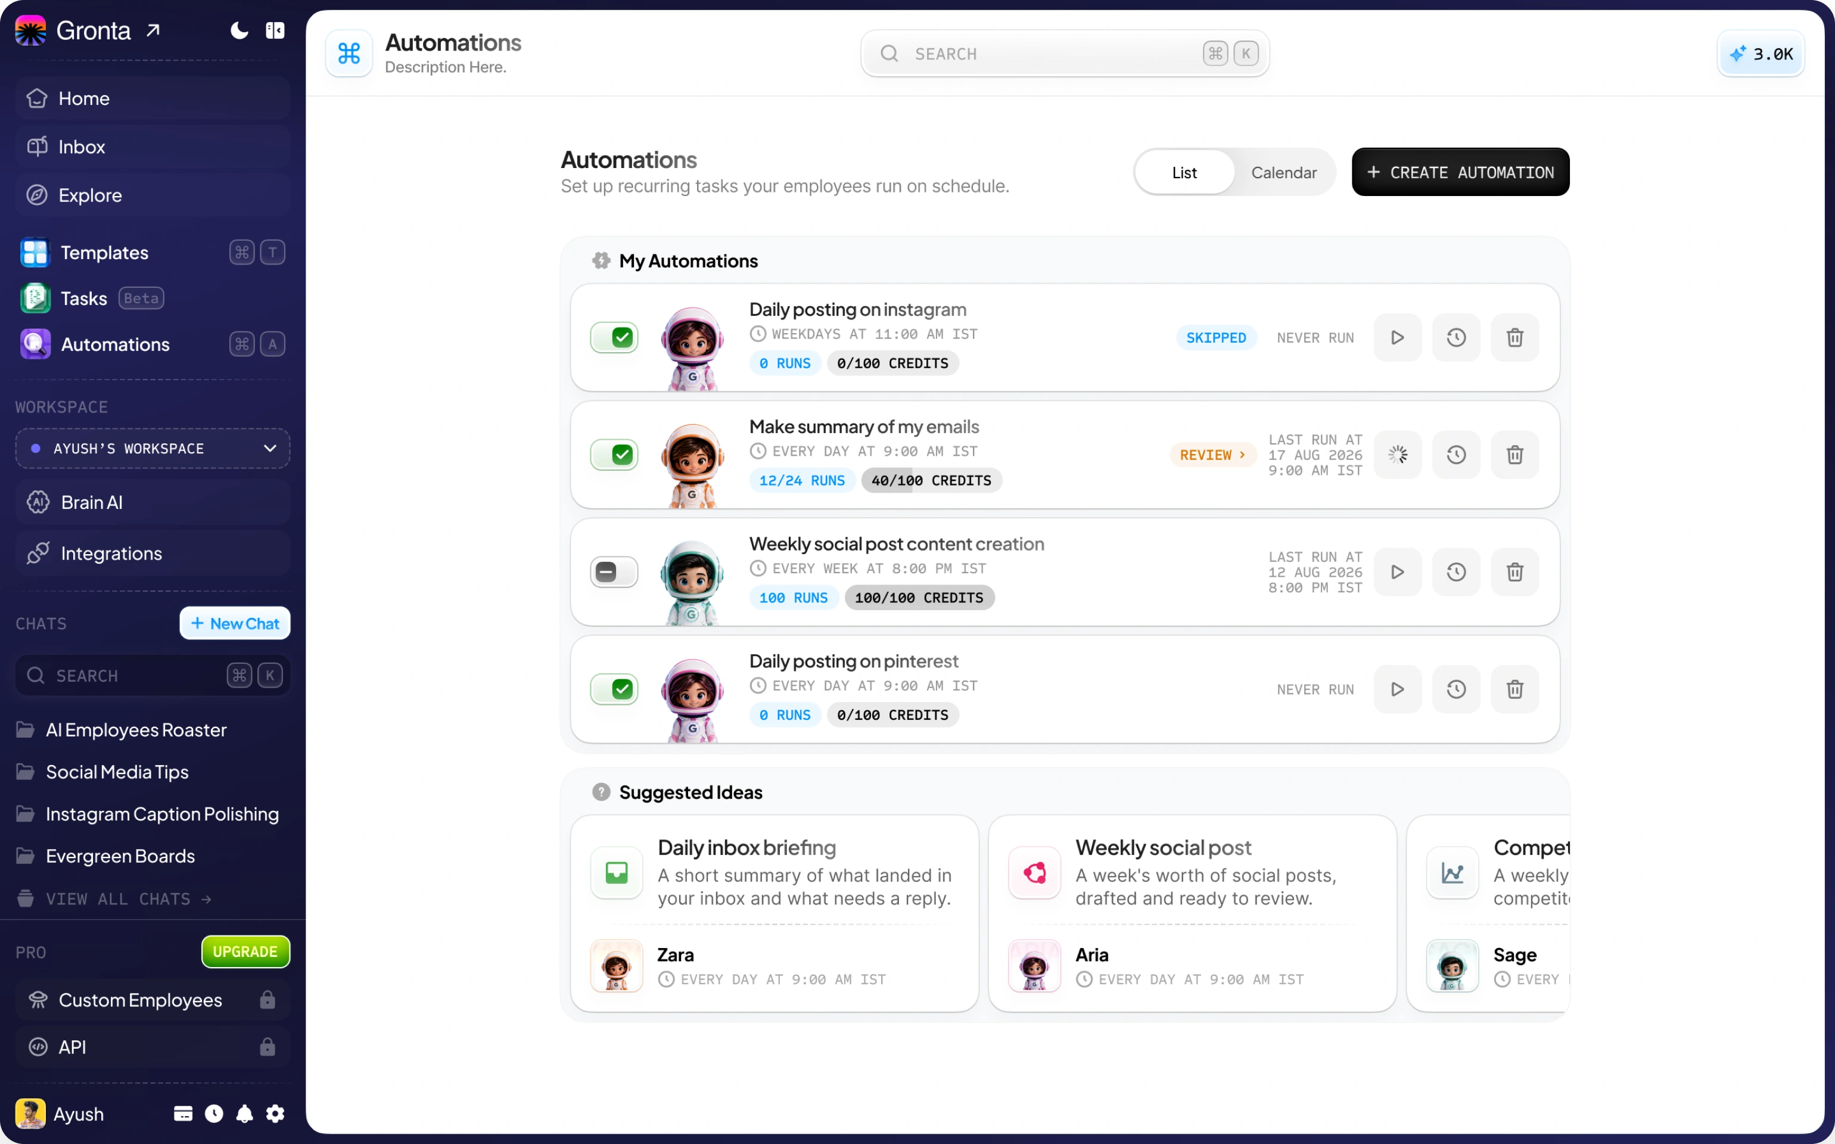Open the Daily inbox briefing suggested idea
The height and width of the screenshot is (1144, 1835).
[775, 913]
